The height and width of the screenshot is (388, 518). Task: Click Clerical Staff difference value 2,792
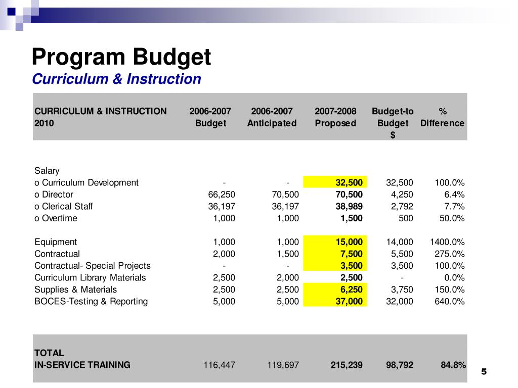(x=402, y=207)
